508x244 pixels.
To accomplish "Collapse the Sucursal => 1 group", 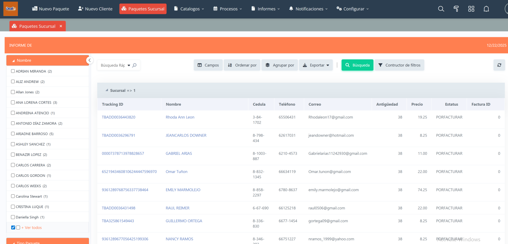I will click(107, 90).
